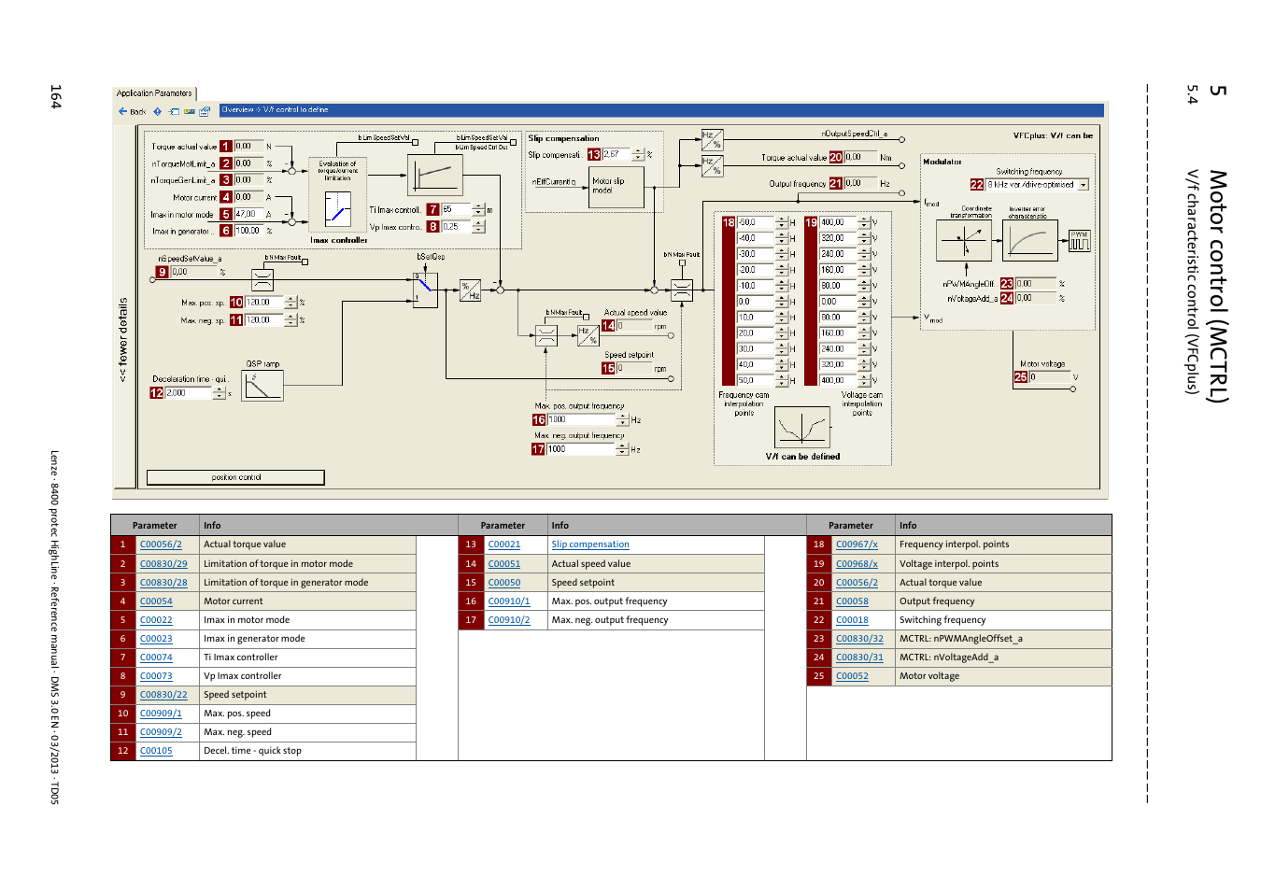The image size is (1261, 891).
Task: Open the C00967/x parameter link
Action: pos(857,544)
